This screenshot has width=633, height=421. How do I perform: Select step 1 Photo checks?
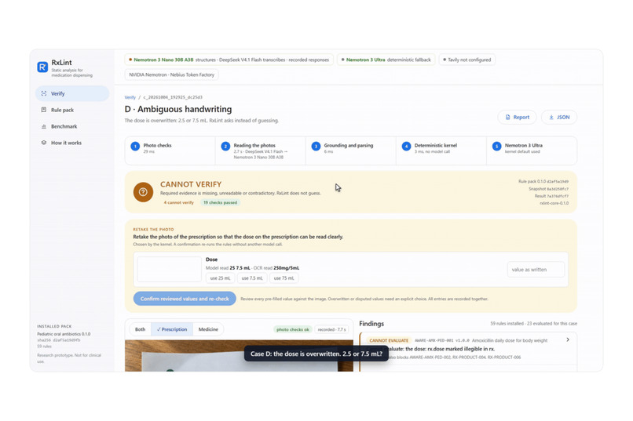point(170,151)
